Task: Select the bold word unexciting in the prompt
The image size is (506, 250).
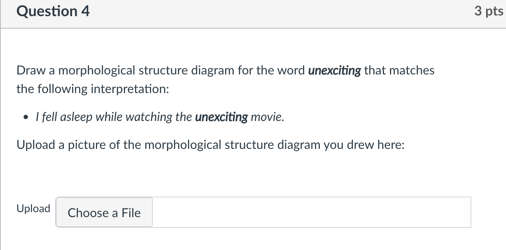Action: [x=334, y=70]
